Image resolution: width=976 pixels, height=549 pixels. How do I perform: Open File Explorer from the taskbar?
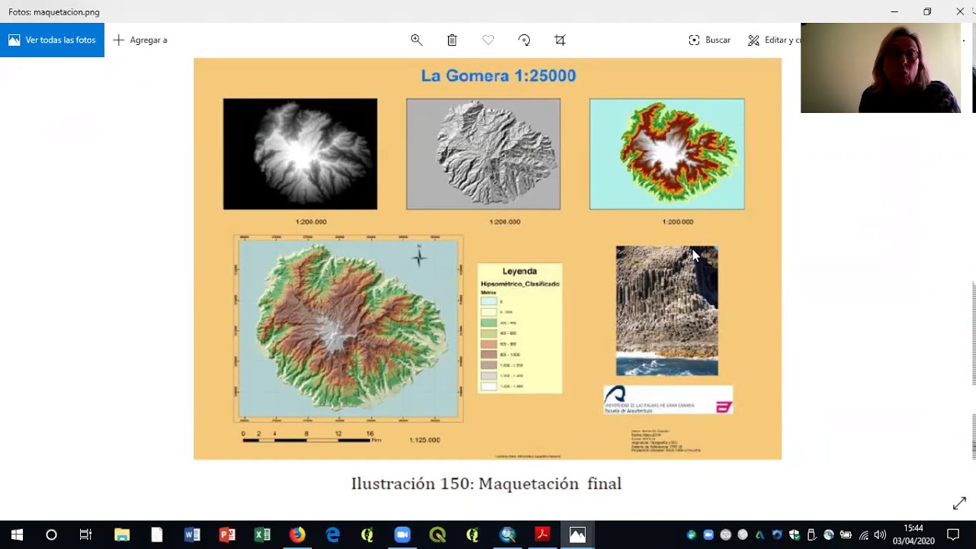click(x=122, y=535)
